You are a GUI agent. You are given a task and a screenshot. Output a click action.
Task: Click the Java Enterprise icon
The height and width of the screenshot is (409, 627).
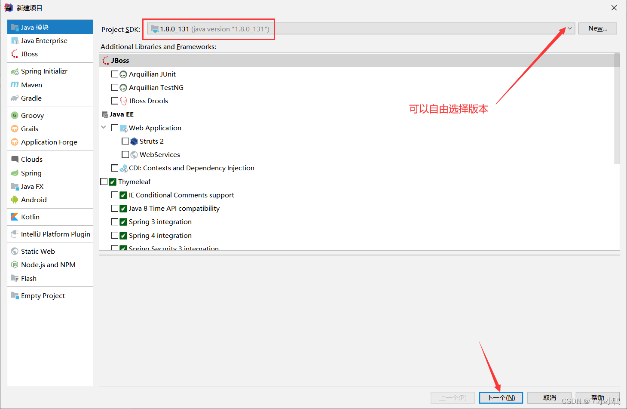pos(15,41)
